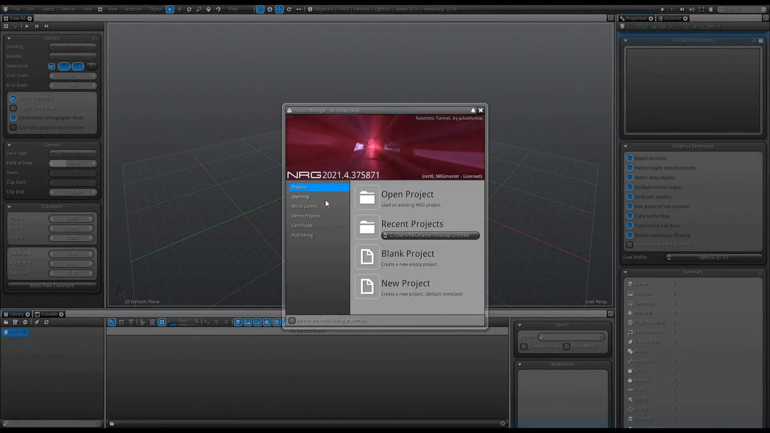
Task: Select the arrow selection tool
Action: pos(170,9)
